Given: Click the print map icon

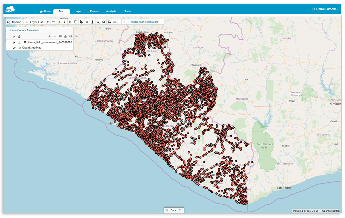Looking at the screenshot, I should [109, 22].
